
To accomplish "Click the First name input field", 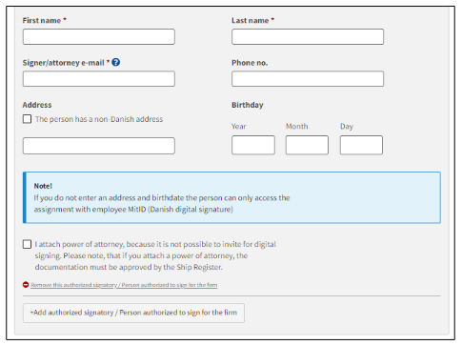I will click(x=99, y=36).
